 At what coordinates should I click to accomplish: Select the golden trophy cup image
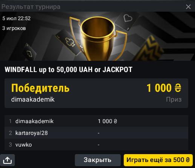click(x=98, y=39)
